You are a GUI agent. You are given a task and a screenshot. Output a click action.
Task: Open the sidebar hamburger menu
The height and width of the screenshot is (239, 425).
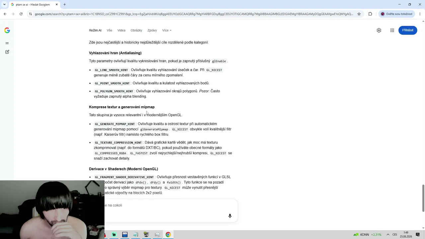pyautogui.click(x=7, y=43)
